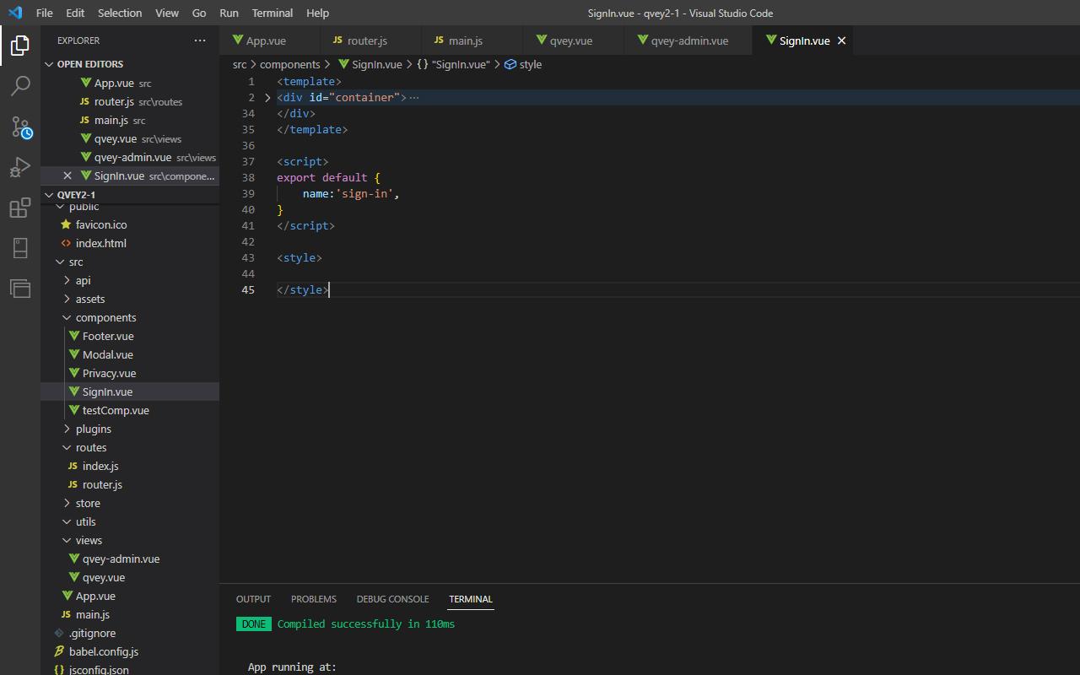Open favicon.ico file in explorer
The image size is (1080, 675).
130,224
